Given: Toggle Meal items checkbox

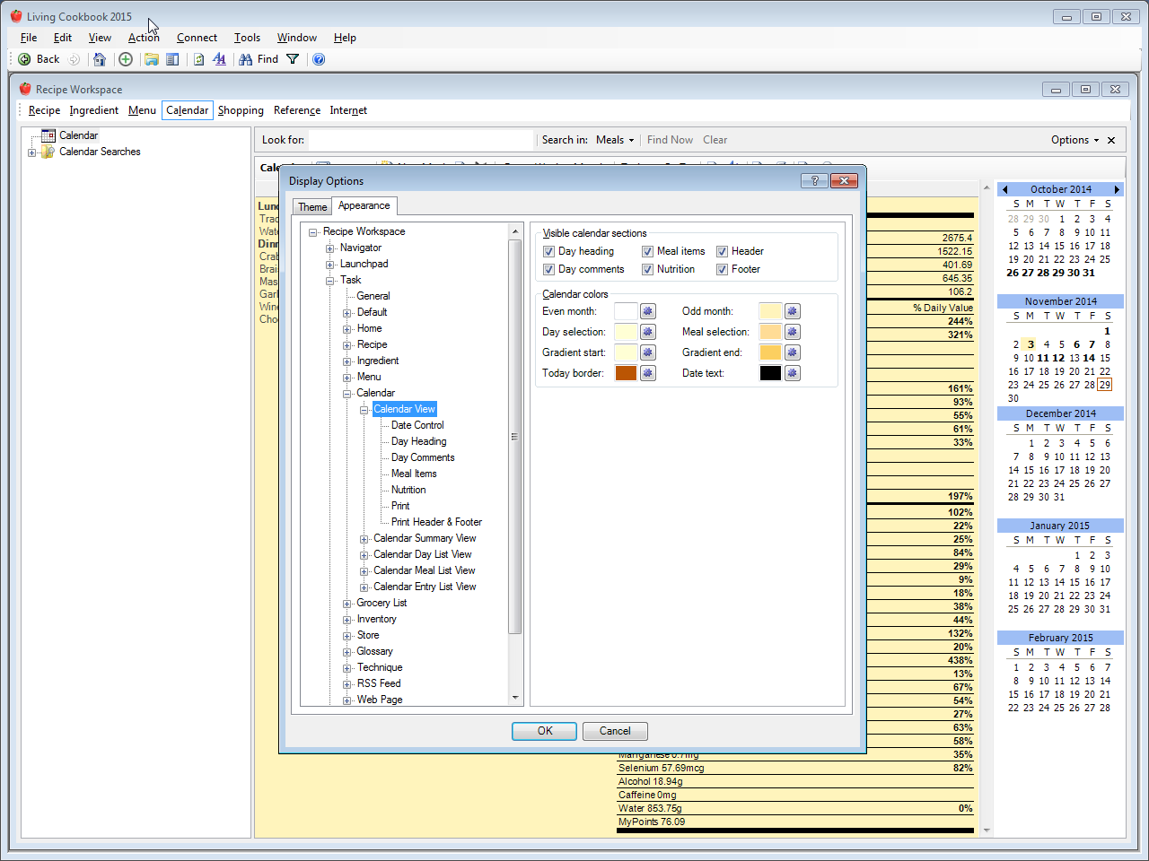Looking at the screenshot, I should point(647,251).
